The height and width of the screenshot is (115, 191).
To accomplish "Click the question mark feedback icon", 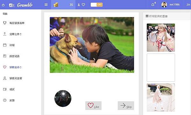I will click(x=5, y=100).
